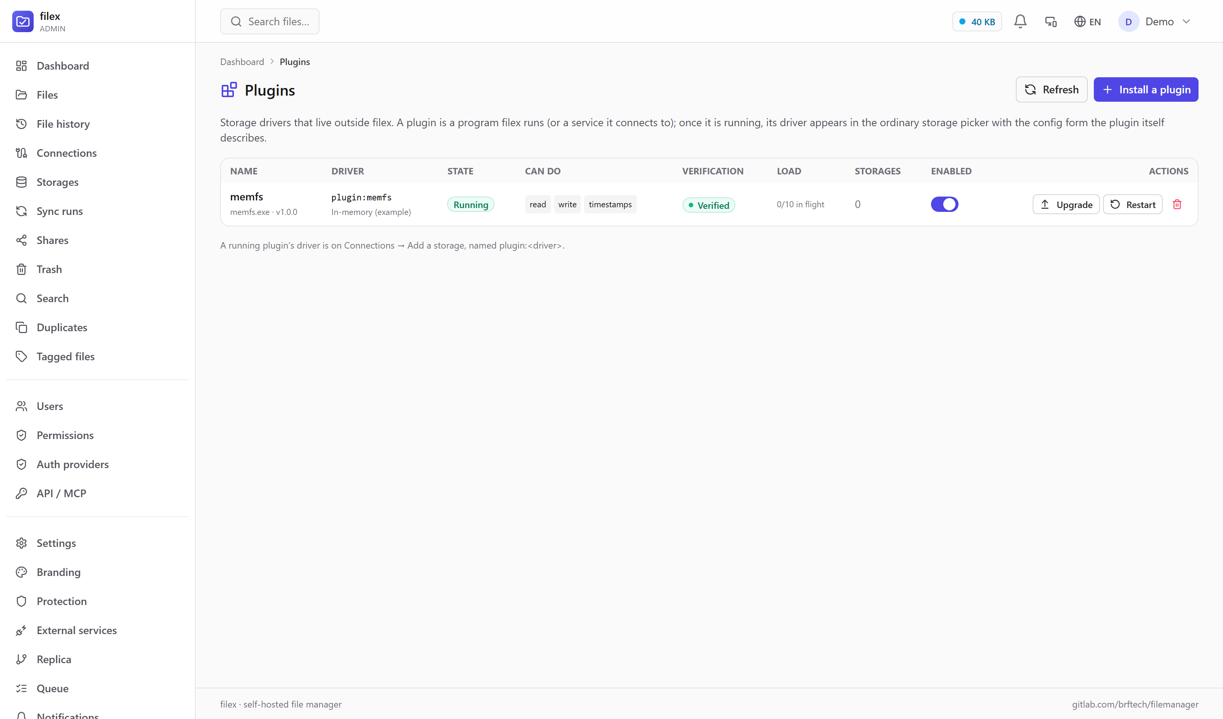Viewport: 1223px width, 719px height.
Task: Click the VERIFICATION column header
Action: click(x=713, y=171)
